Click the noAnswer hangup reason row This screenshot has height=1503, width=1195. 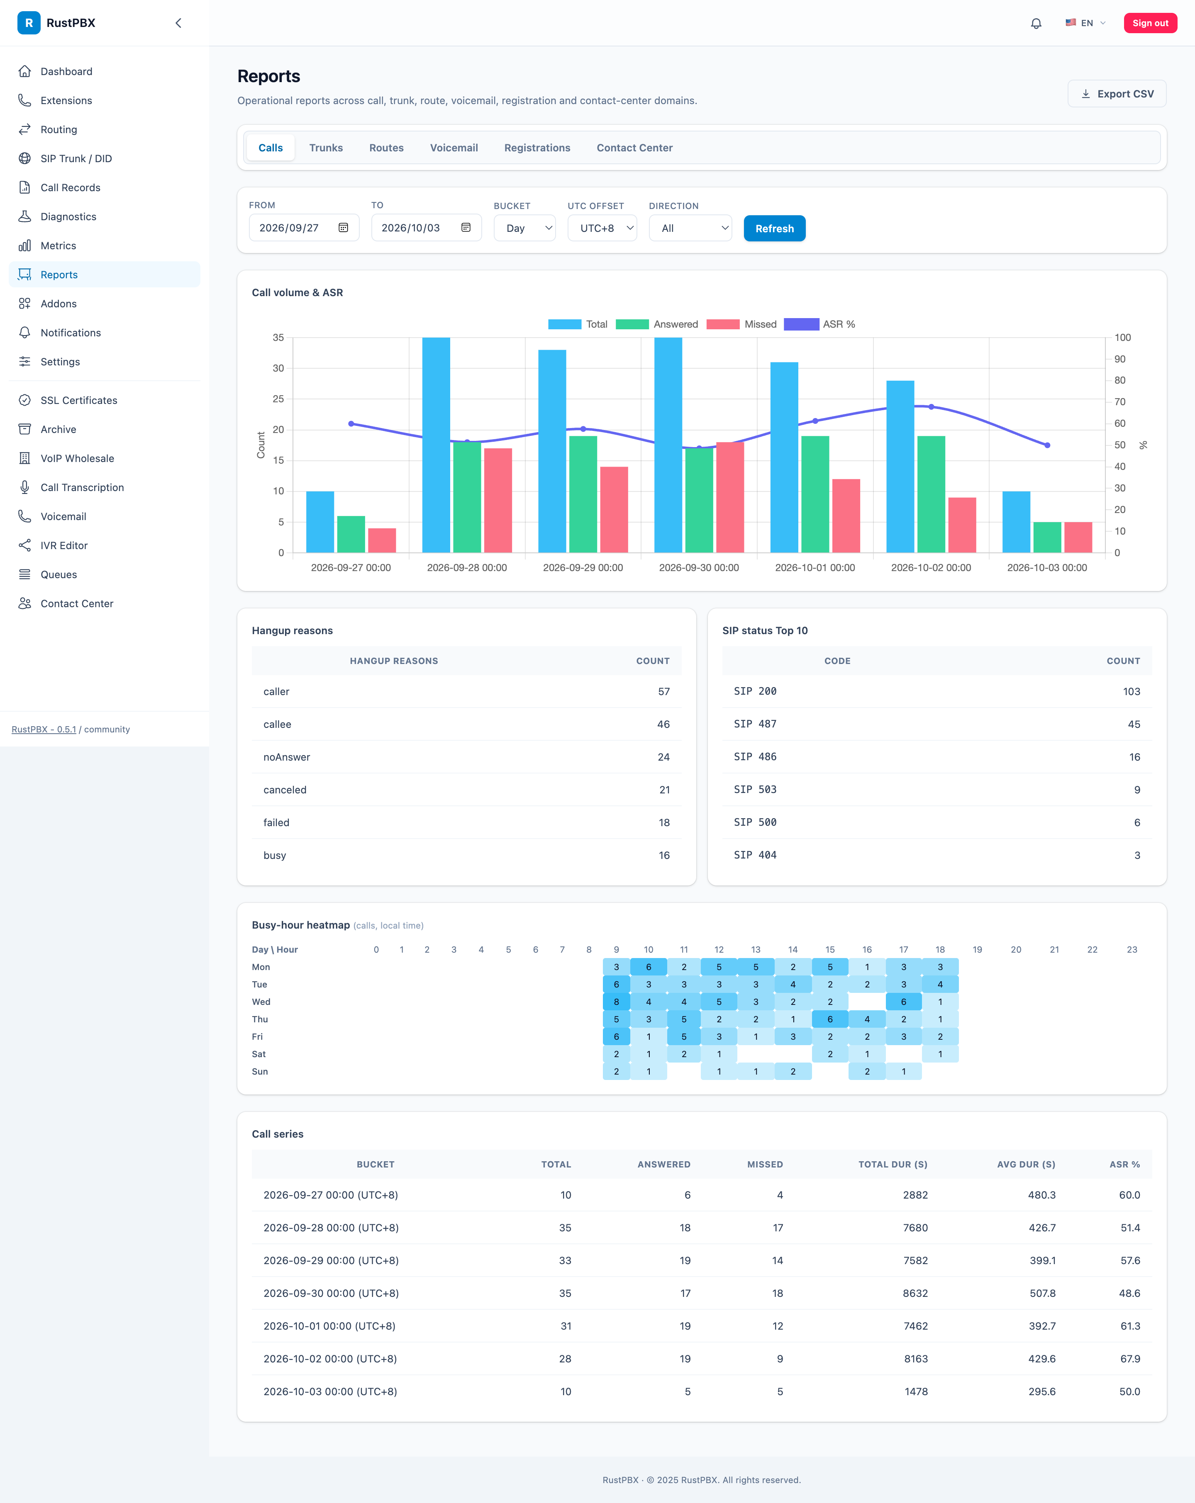coord(467,757)
